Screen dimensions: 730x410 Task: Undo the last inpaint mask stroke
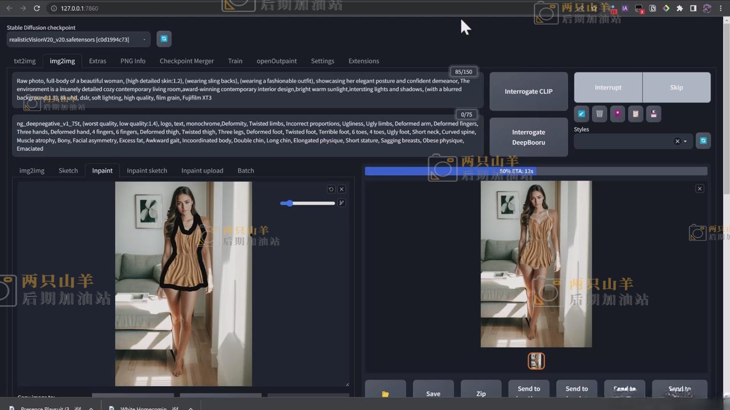(331, 189)
